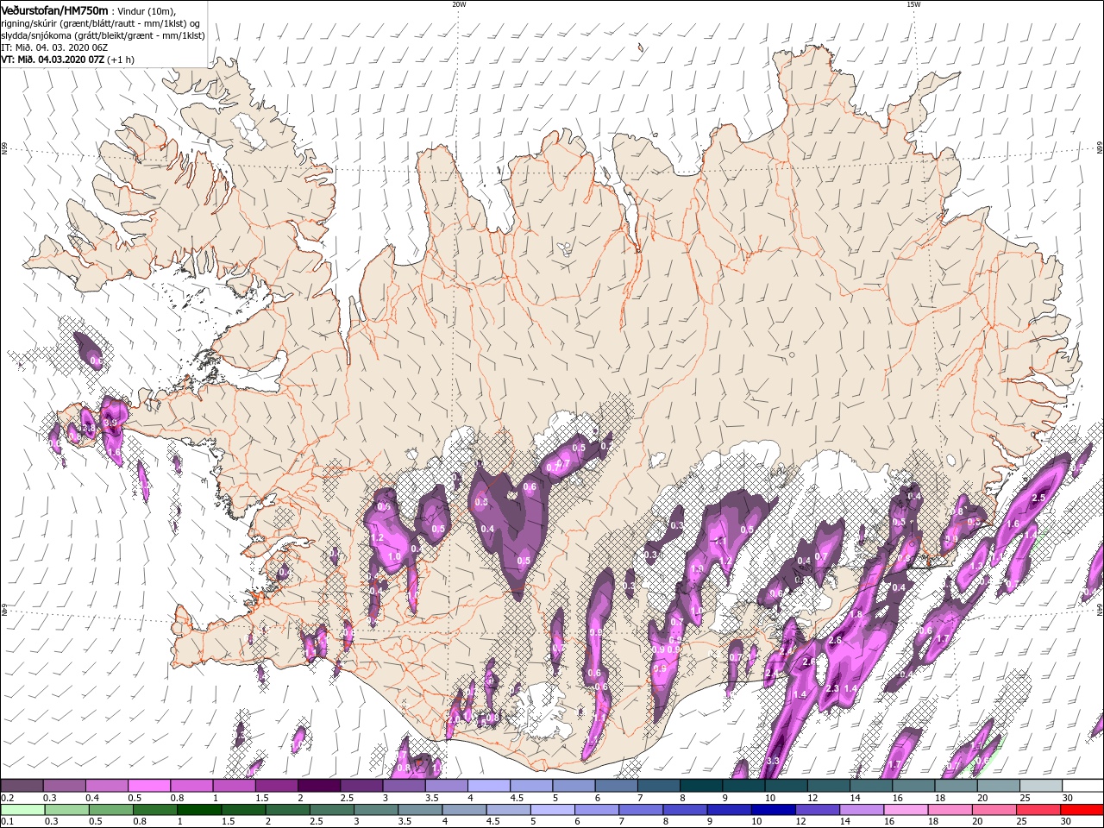
Task: Select the 2–2.5 dark purple upper legend swatch
Action: (318, 786)
